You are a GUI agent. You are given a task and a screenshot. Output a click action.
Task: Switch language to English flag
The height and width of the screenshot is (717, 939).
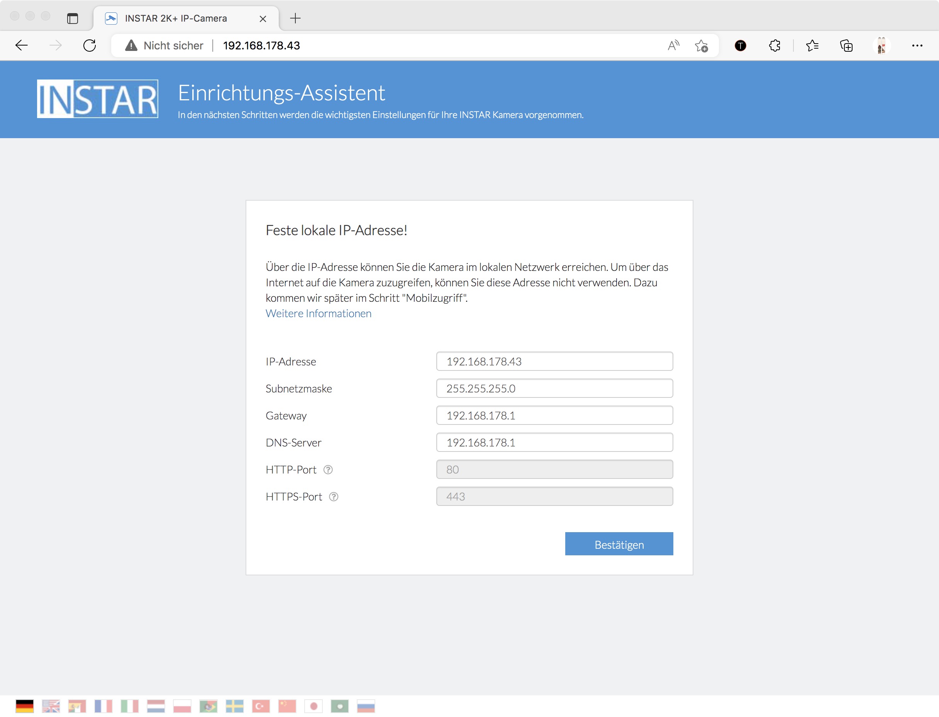(x=51, y=706)
